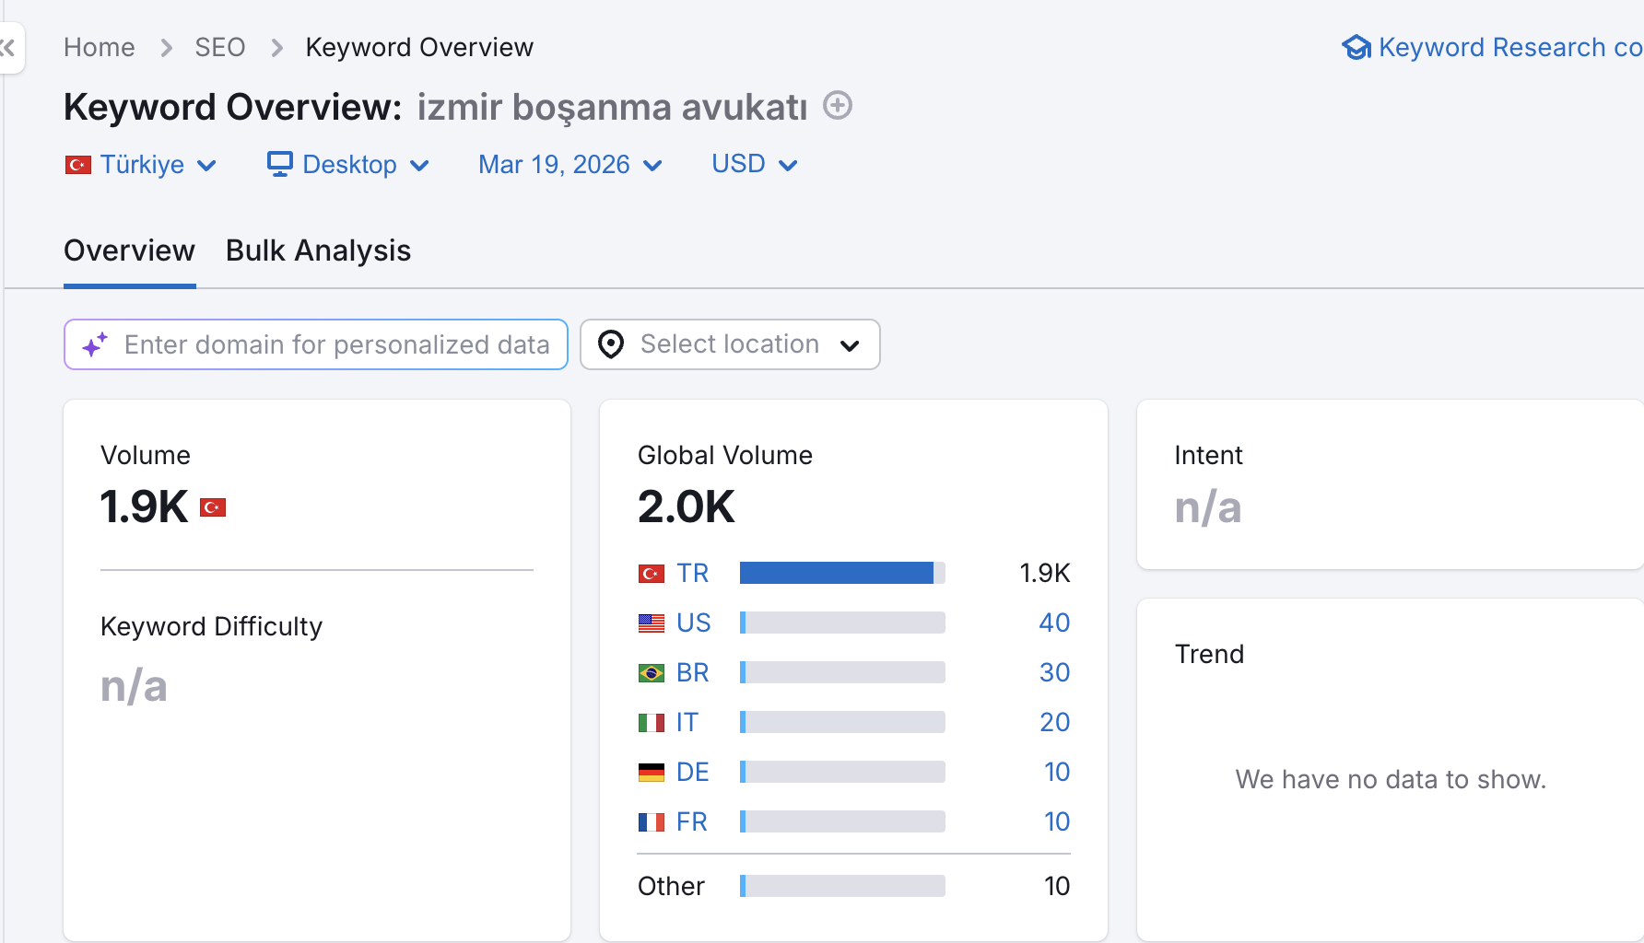Click the plus icon beside keyword title

[x=837, y=106]
